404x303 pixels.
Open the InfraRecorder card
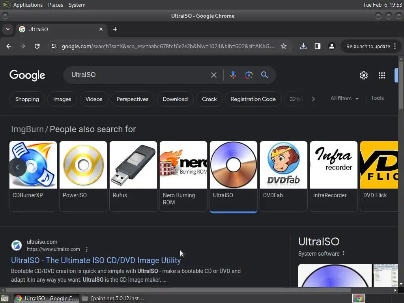pyautogui.click(x=334, y=176)
